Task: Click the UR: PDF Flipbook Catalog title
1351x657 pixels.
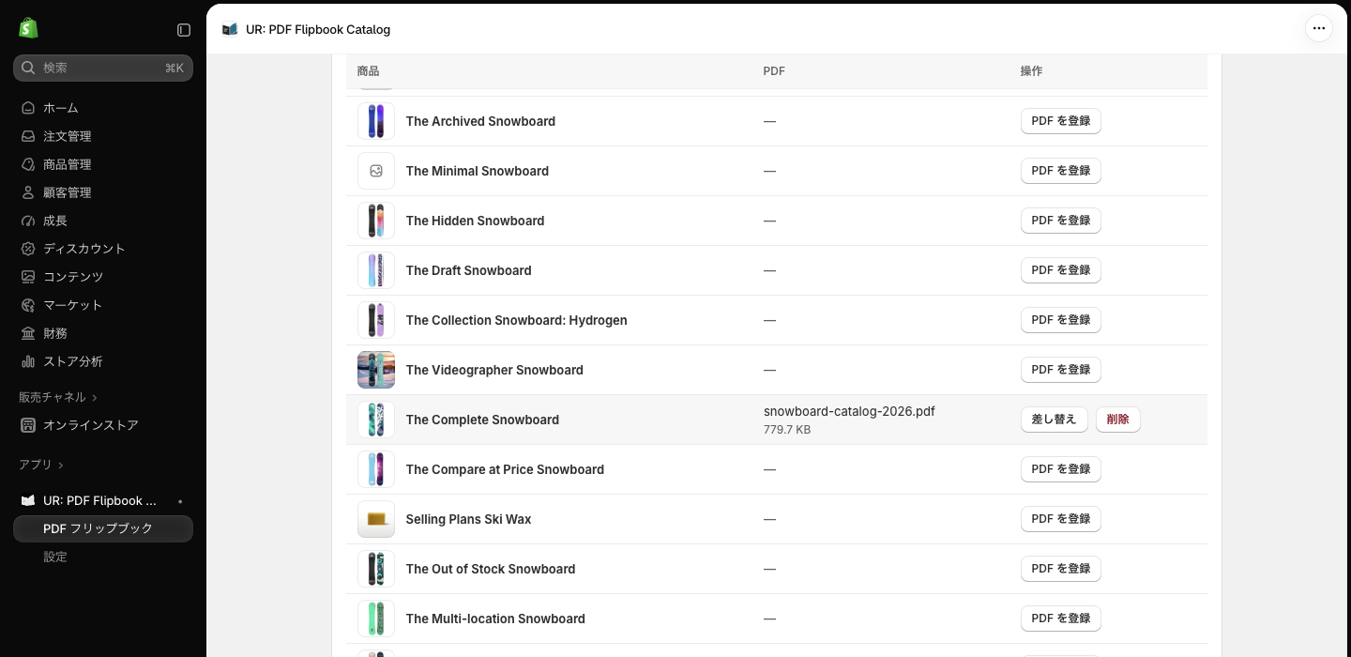Action: point(318,29)
